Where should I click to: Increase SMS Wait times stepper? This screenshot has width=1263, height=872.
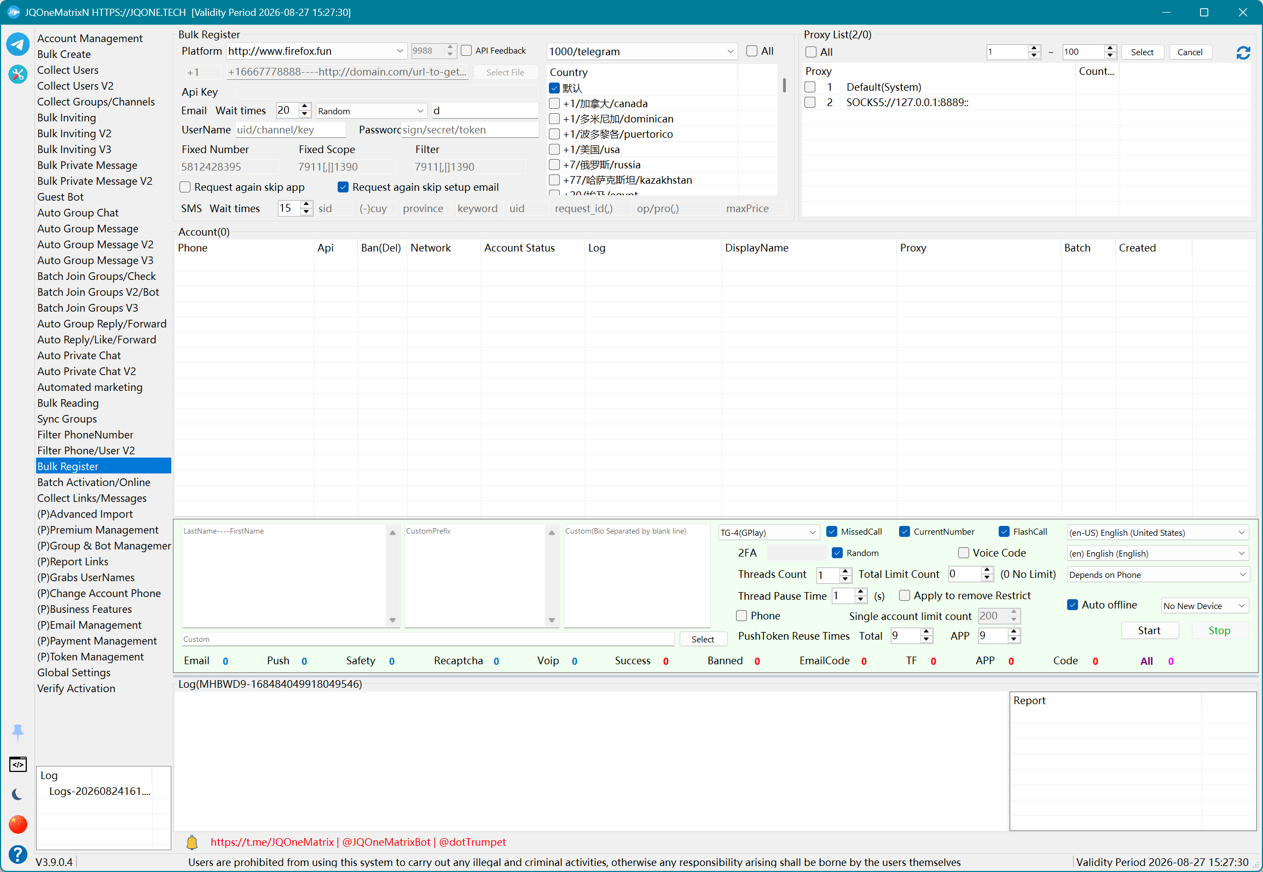[306, 205]
